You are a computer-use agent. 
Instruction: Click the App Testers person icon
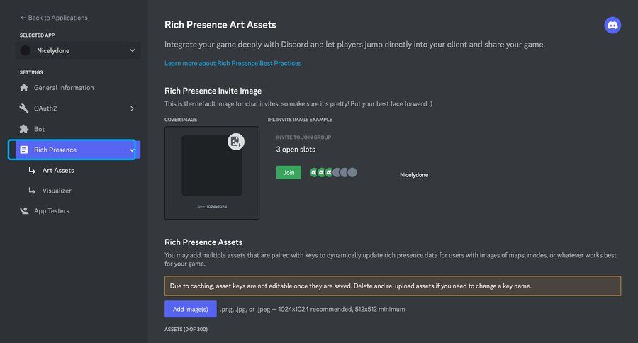24,210
